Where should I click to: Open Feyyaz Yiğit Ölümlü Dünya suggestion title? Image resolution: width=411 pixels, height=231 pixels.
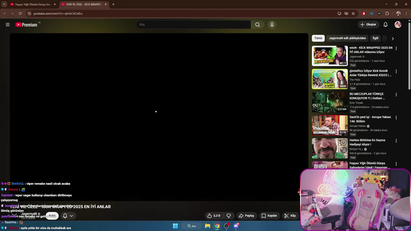pos(370,166)
